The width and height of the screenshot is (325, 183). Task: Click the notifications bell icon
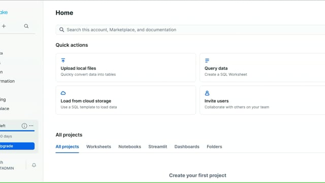coord(34,165)
